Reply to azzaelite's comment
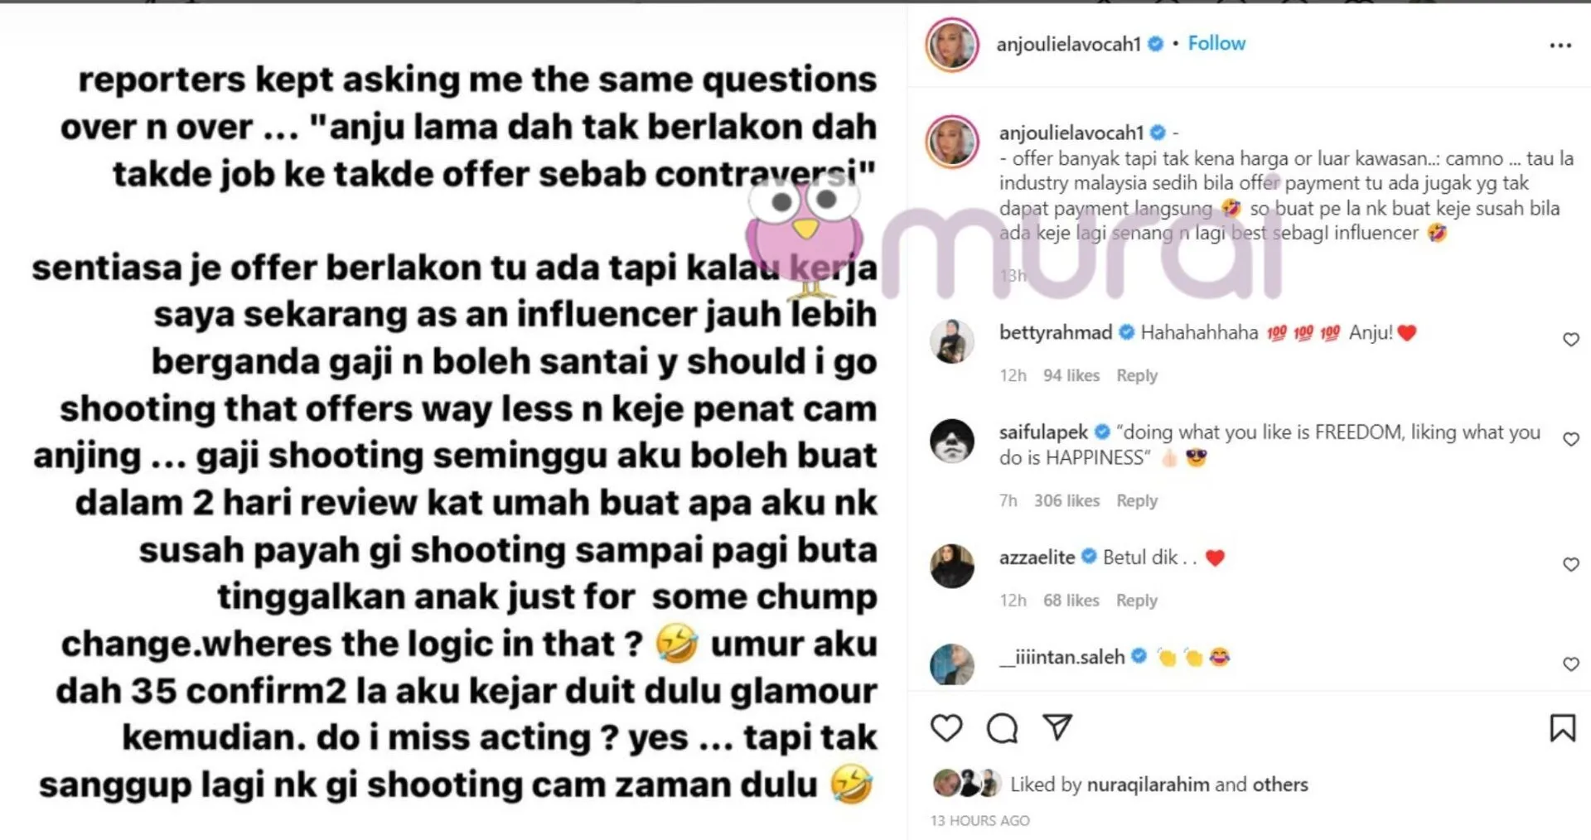Image resolution: width=1591 pixels, height=840 pixels. [1137, 600]
